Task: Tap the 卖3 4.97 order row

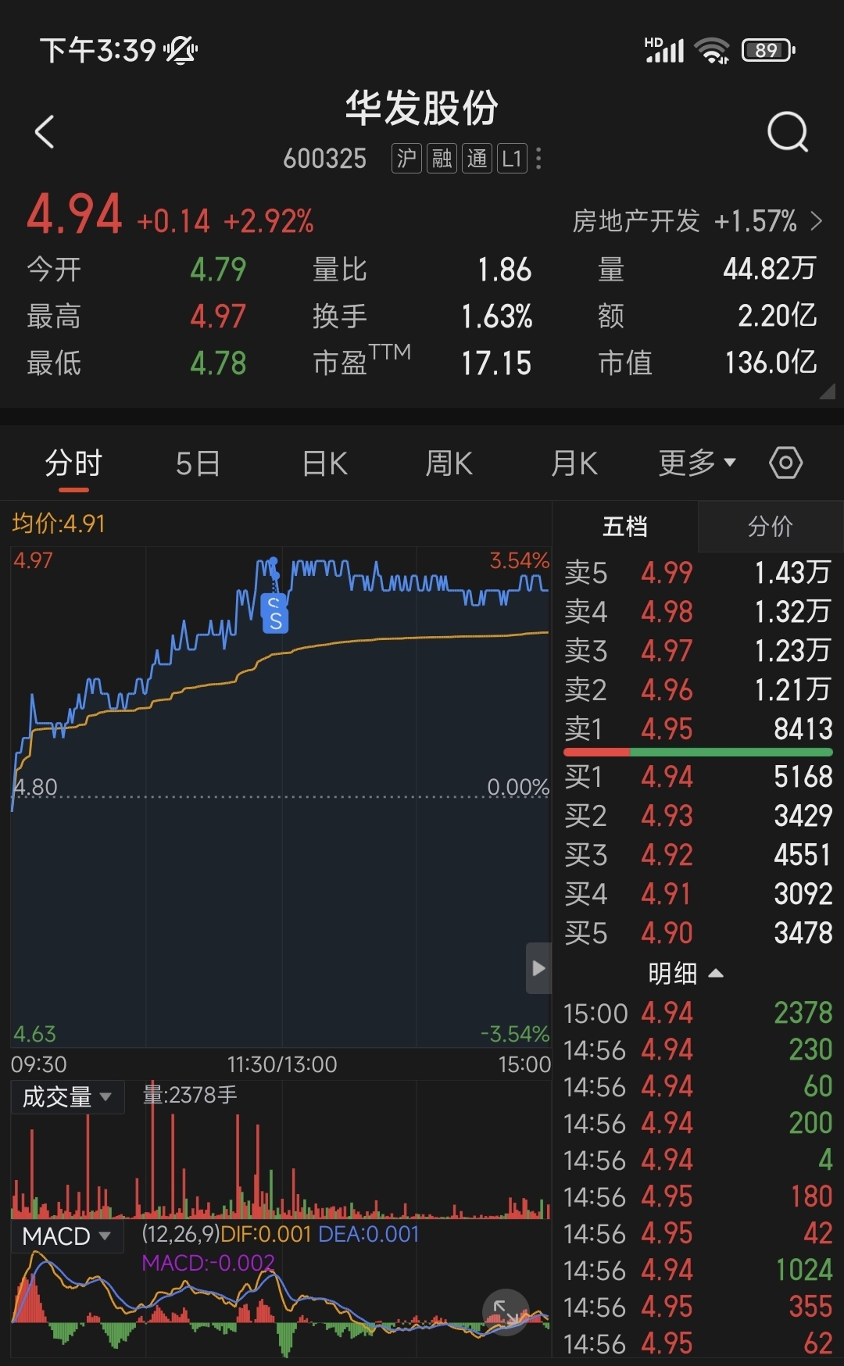Action: click(x=698, y=651)
